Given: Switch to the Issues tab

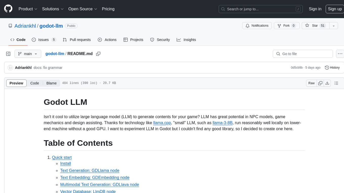Looking at the screenshot, I should (44, 40).
